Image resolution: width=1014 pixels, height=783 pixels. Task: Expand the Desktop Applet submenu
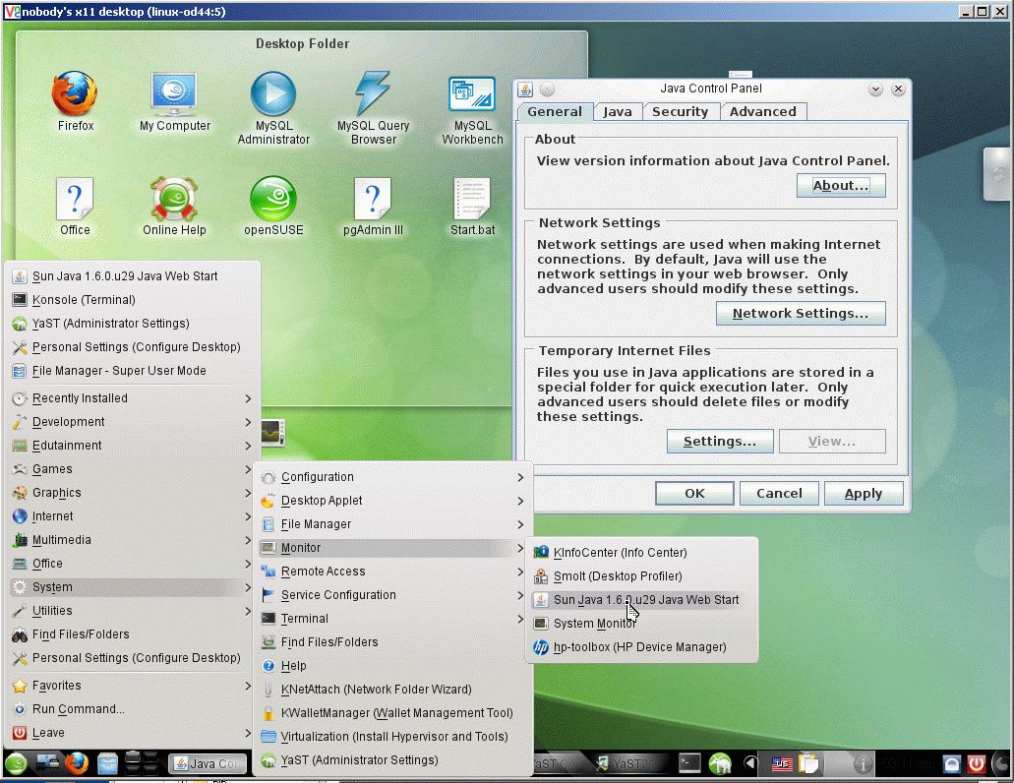coord(392,501)
